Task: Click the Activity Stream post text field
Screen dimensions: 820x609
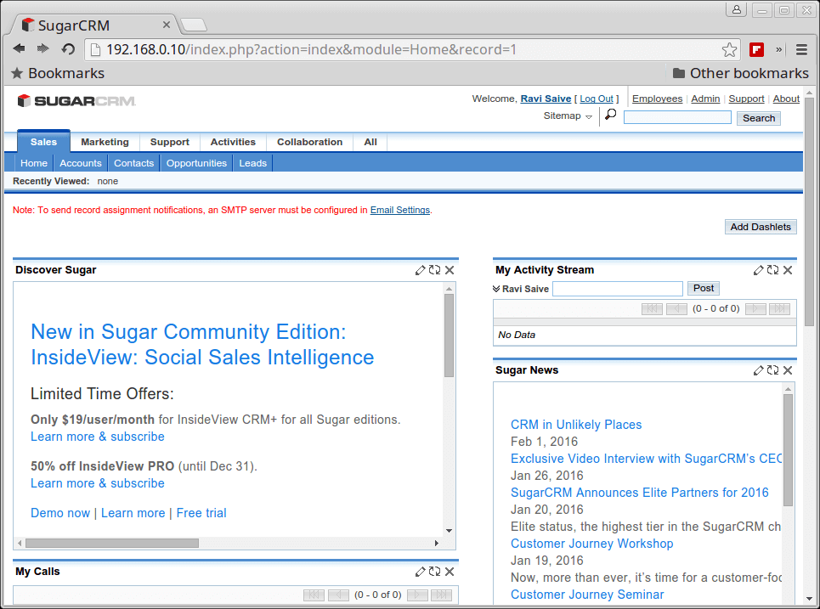Action: click(x=618, y=289)
